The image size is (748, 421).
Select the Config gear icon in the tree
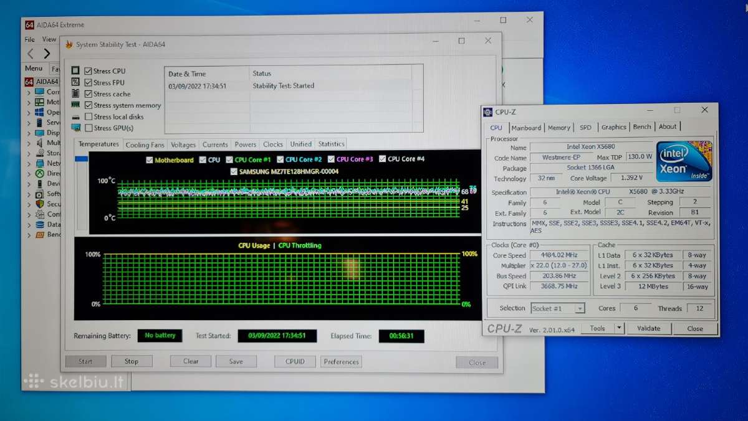tap(39, 214)
